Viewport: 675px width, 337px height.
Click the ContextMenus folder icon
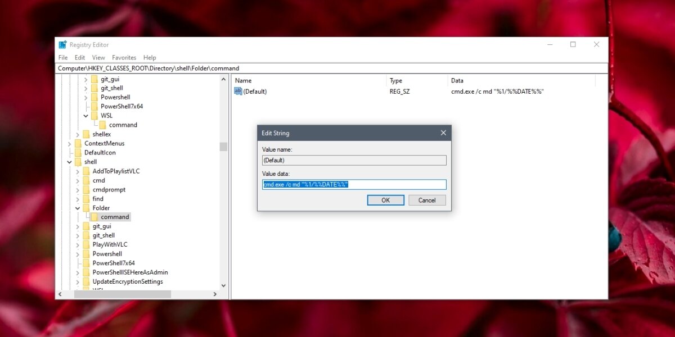coord(78,143)
